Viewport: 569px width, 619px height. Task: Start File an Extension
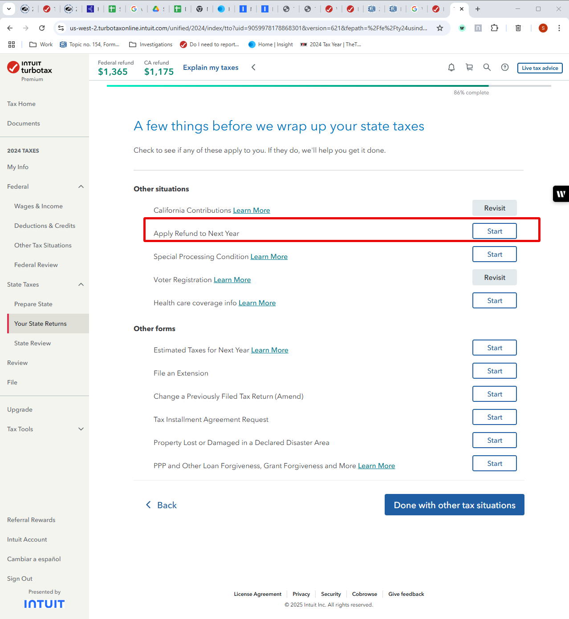click(495, 371)
